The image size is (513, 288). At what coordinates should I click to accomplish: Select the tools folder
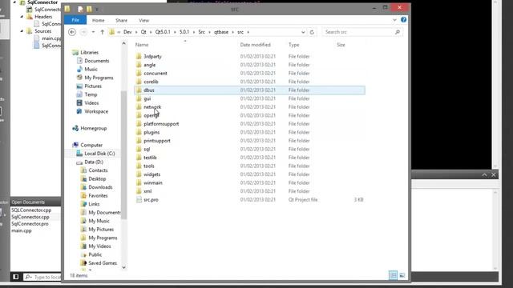[149, 166]
